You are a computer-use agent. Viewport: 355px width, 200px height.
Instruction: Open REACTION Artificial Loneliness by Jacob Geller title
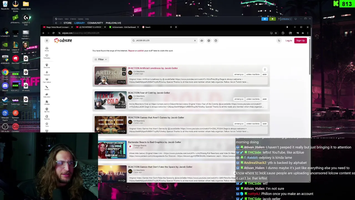pos(153,68)
